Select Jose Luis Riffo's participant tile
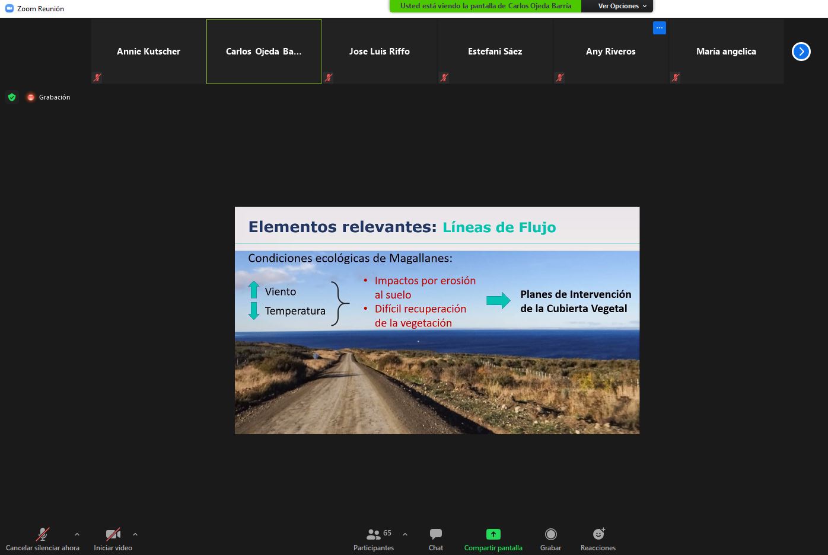 click(x=379, y=52)
